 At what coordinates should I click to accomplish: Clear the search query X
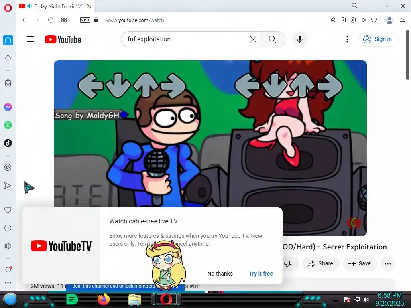point(253,39)
